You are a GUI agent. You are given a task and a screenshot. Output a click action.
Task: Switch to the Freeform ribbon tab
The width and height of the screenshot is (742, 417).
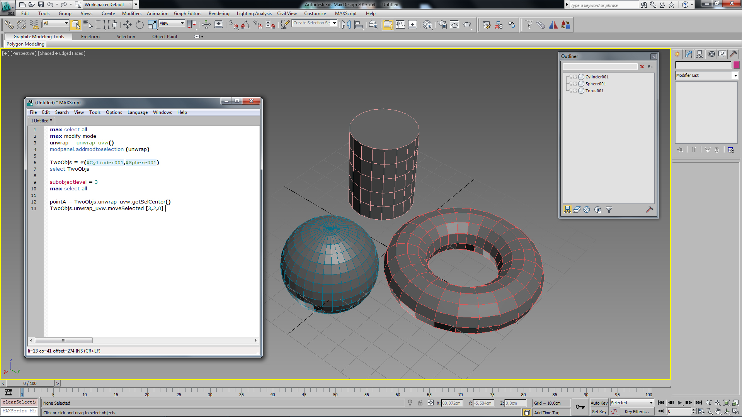(90, 37)
